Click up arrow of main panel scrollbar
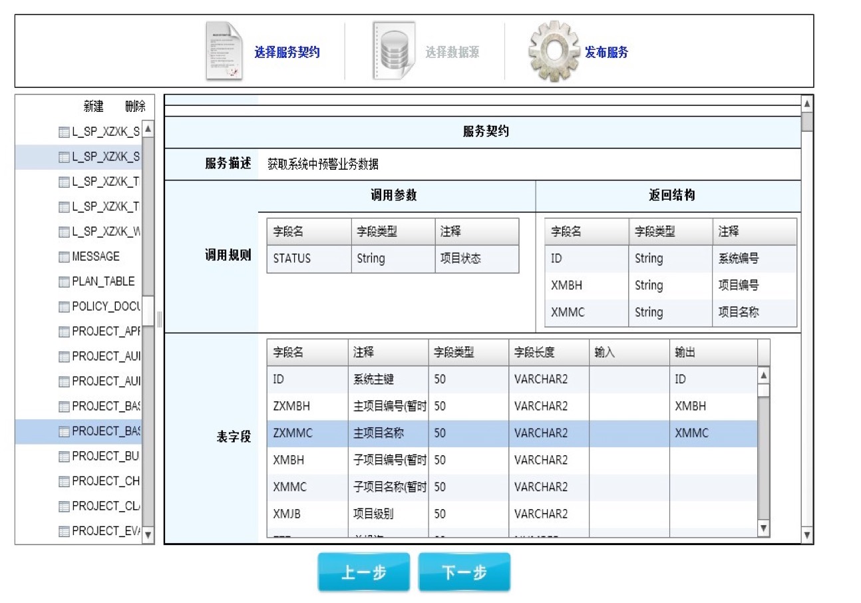Screen dimensions: 861x603 [x=807, y=103]
